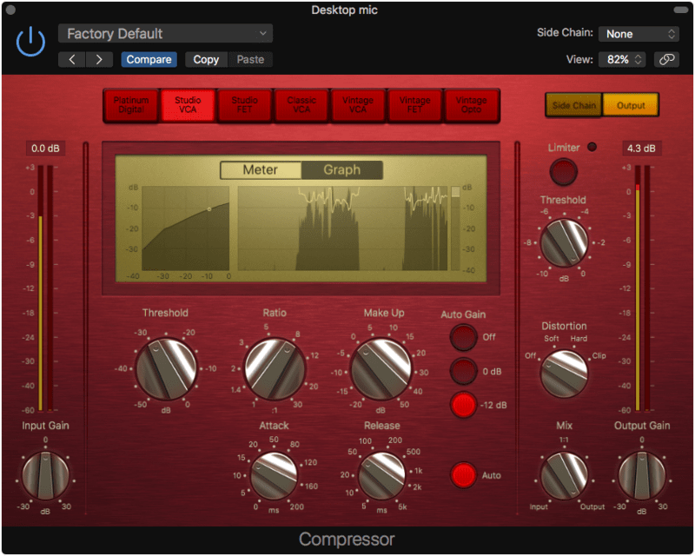
Task: Select the Vintage Opto circuit type
Action: [470, 104]
